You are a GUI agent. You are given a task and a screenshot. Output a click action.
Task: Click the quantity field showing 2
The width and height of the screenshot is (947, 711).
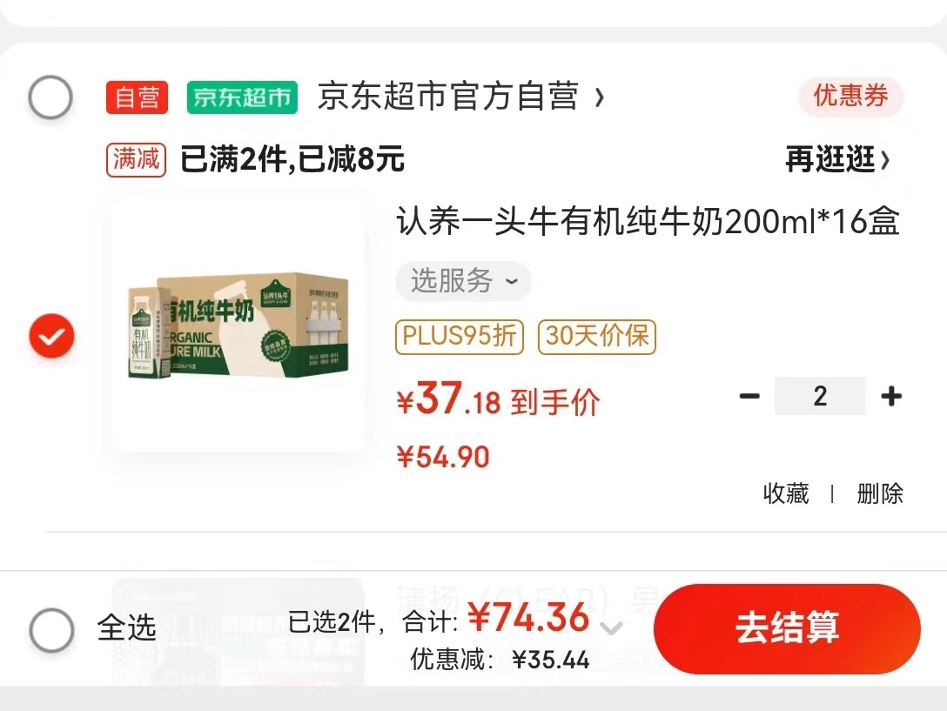[x=820, y=396]
